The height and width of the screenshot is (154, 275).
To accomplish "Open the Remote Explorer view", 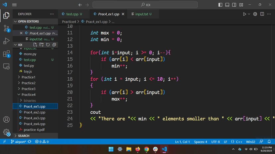I will [6, 66].
